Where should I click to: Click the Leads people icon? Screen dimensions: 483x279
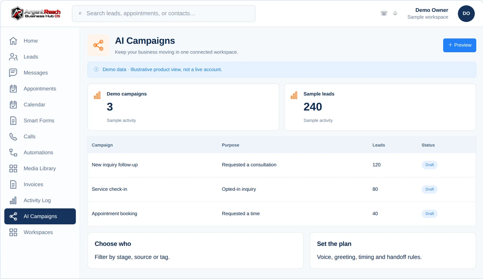pos(13,57)
